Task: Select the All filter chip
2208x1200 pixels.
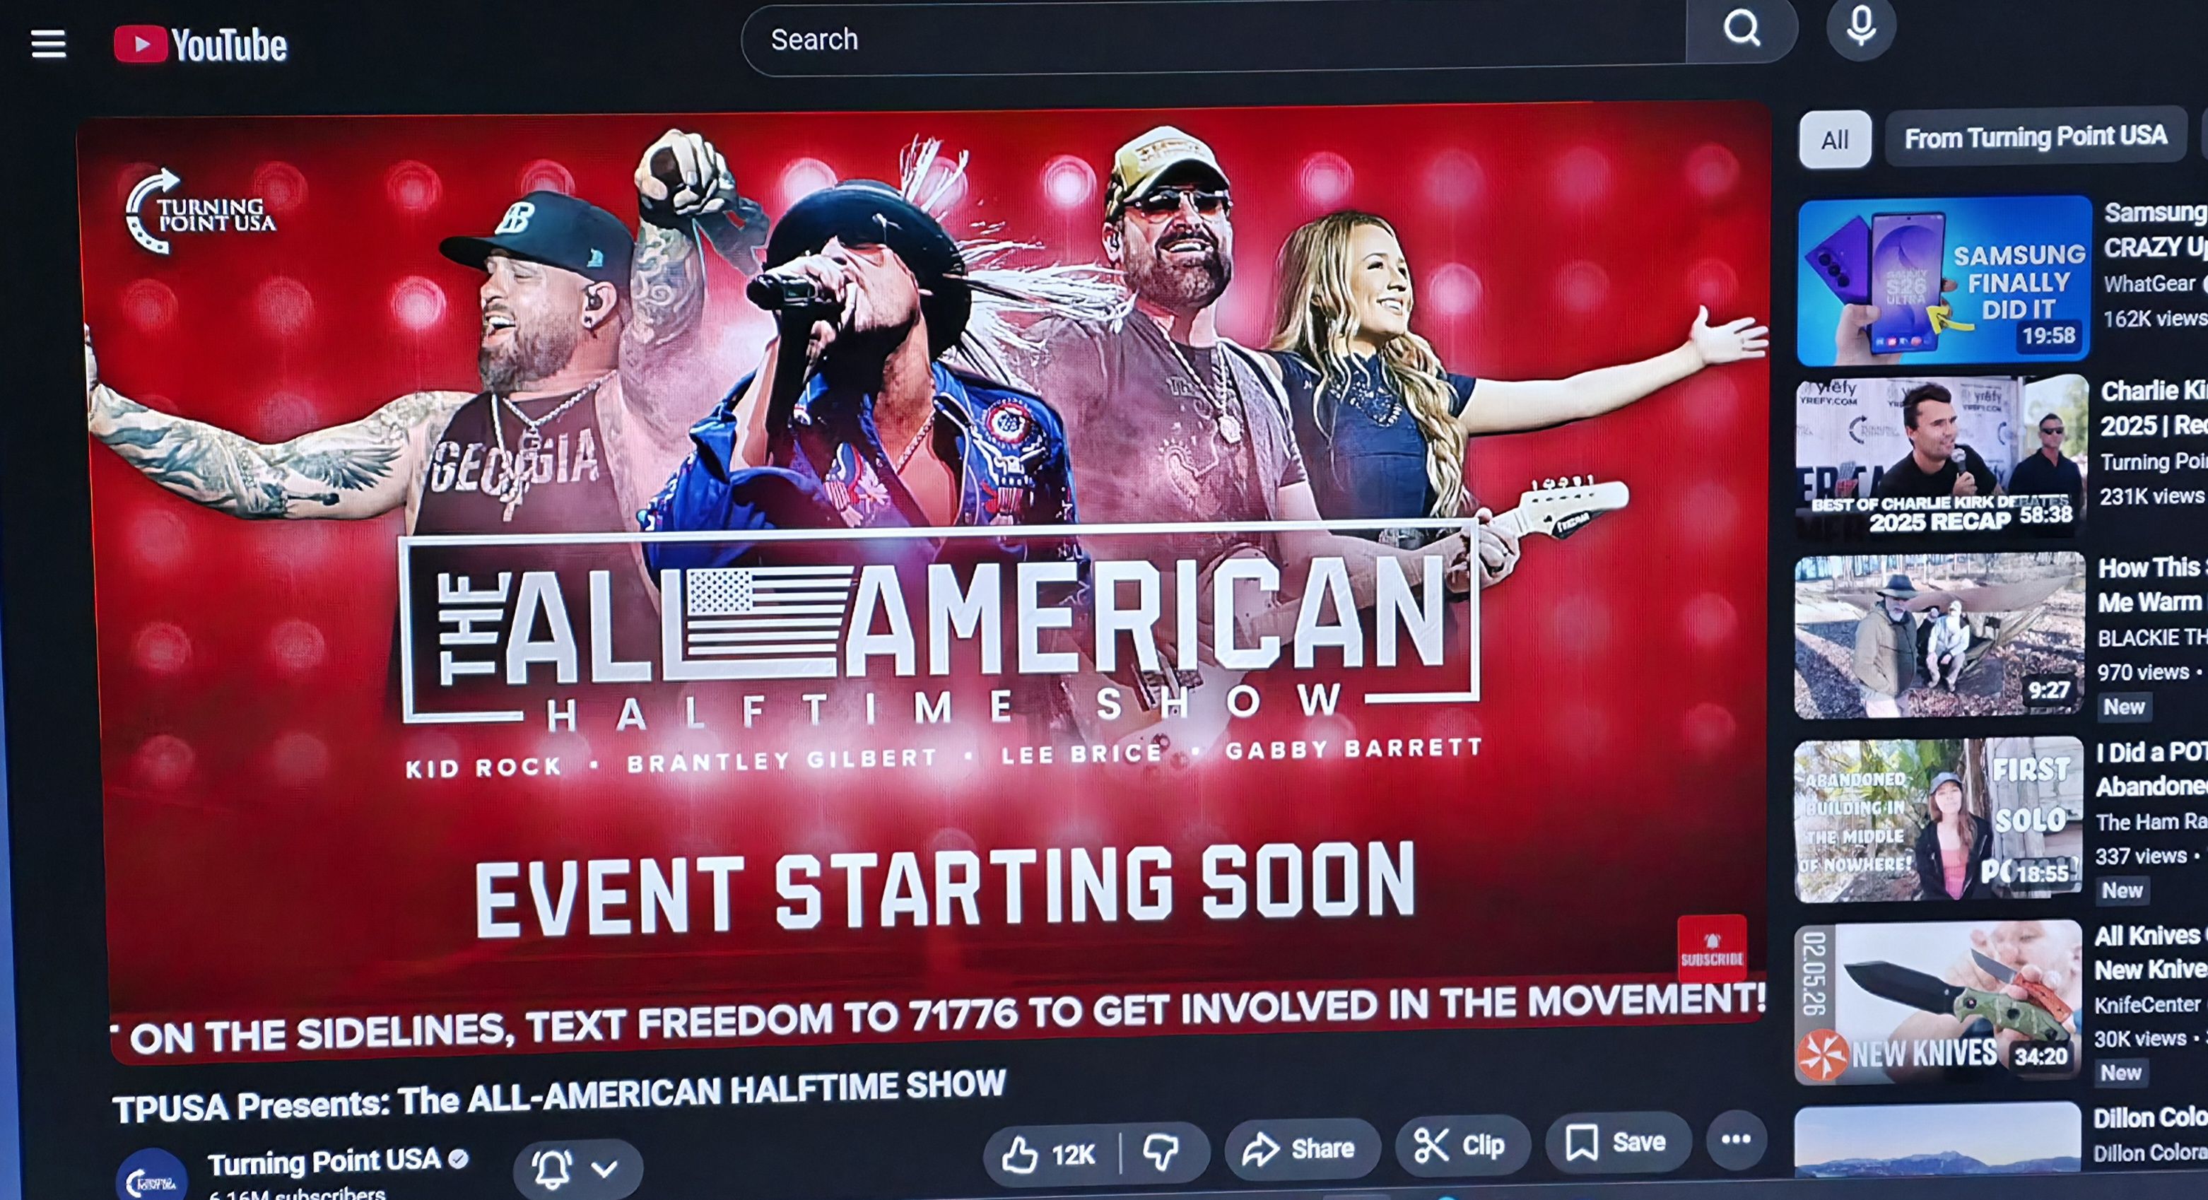Action: (1834, 140)
